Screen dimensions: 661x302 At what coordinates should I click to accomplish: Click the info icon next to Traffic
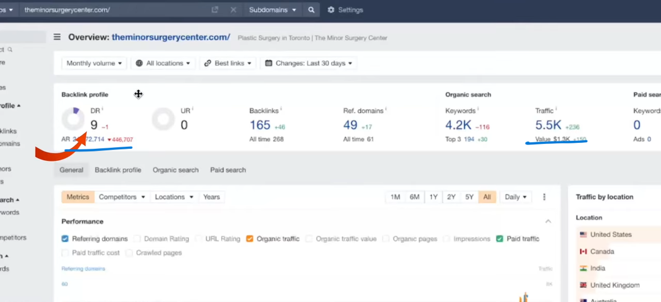click(x=556, y=110)
